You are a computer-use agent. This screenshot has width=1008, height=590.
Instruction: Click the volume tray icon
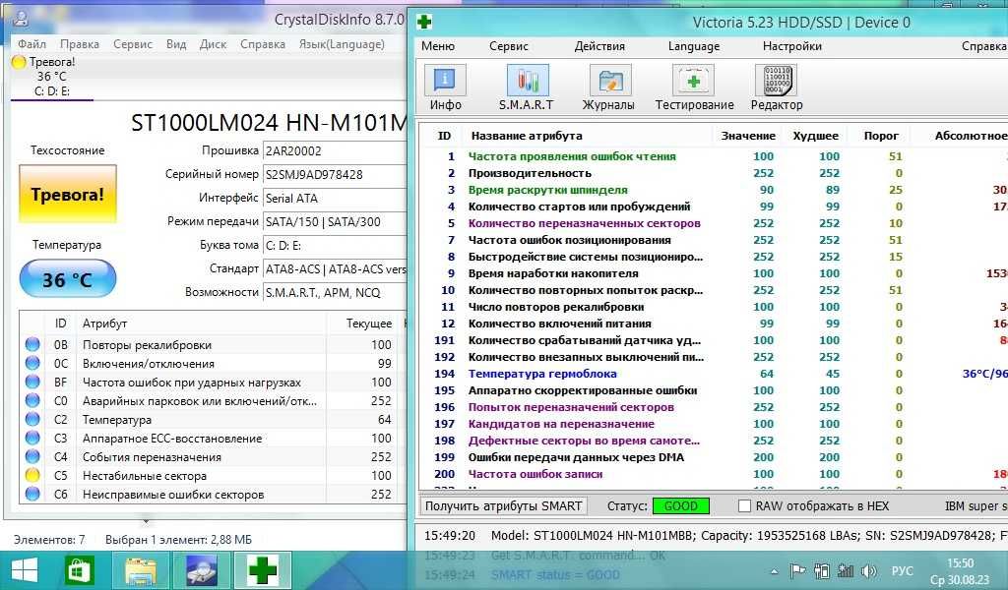tap(868, 570)
